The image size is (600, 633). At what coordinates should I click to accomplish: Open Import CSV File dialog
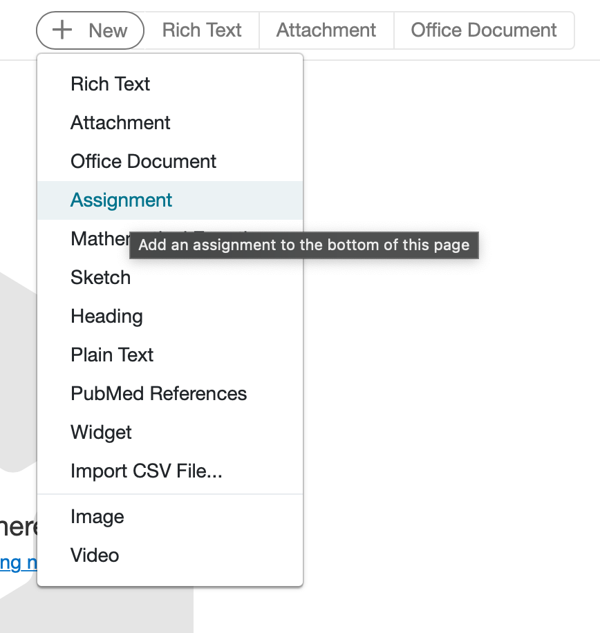[x=146, y=471]
